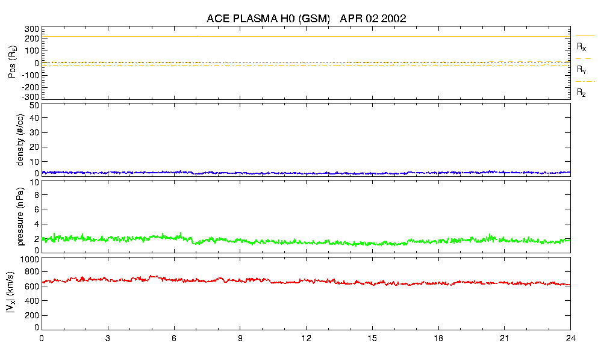
Task: Click the solid line sample above Rx
Action: click(x=585, y=36)
